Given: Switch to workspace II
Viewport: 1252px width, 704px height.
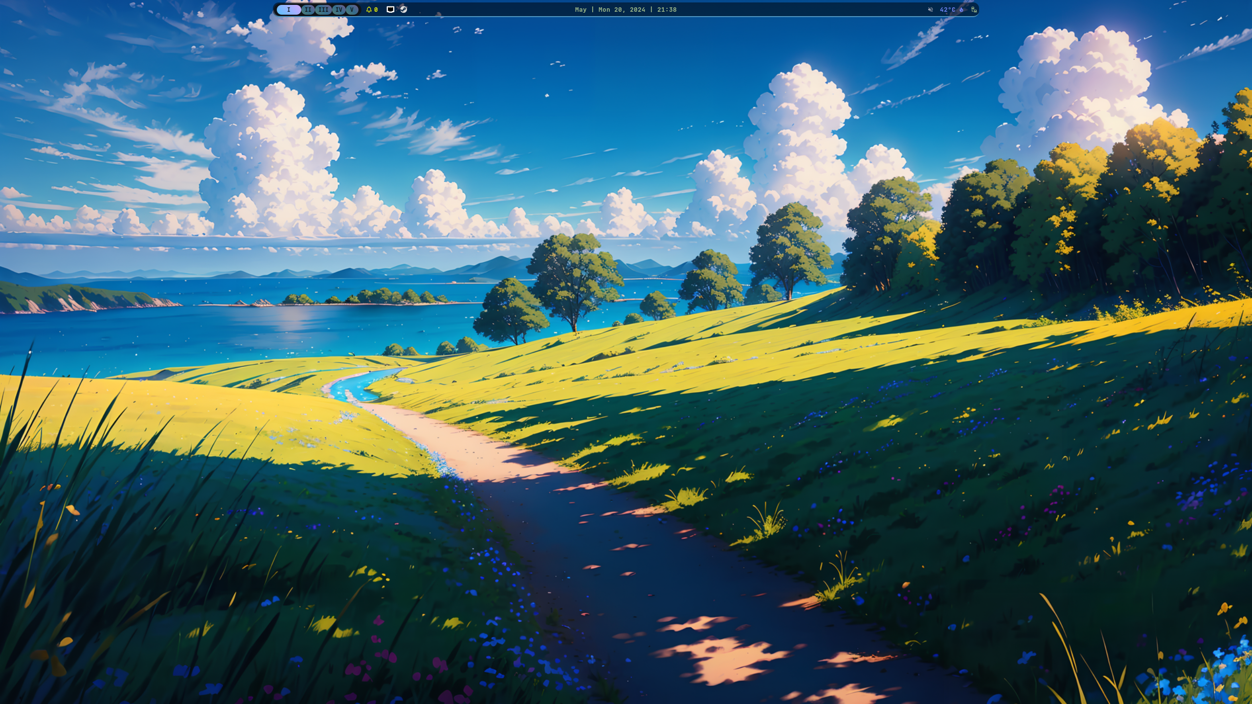Looking at the screenshot, I should (x=308, y=9).
